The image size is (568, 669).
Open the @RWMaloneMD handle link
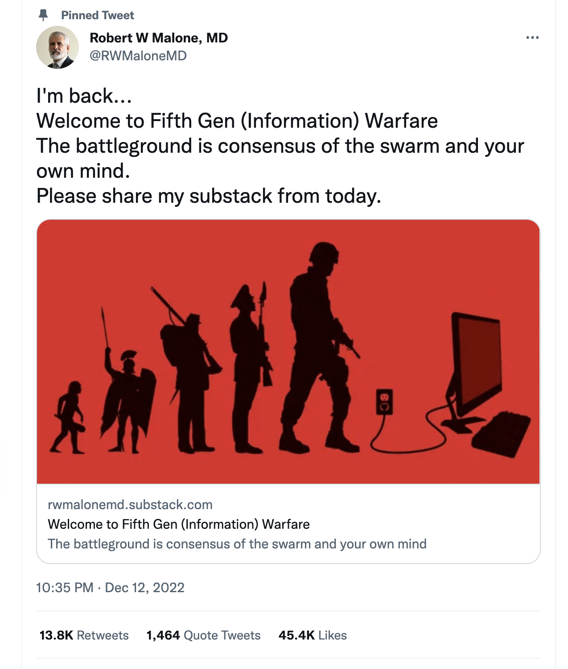point(138,56)
